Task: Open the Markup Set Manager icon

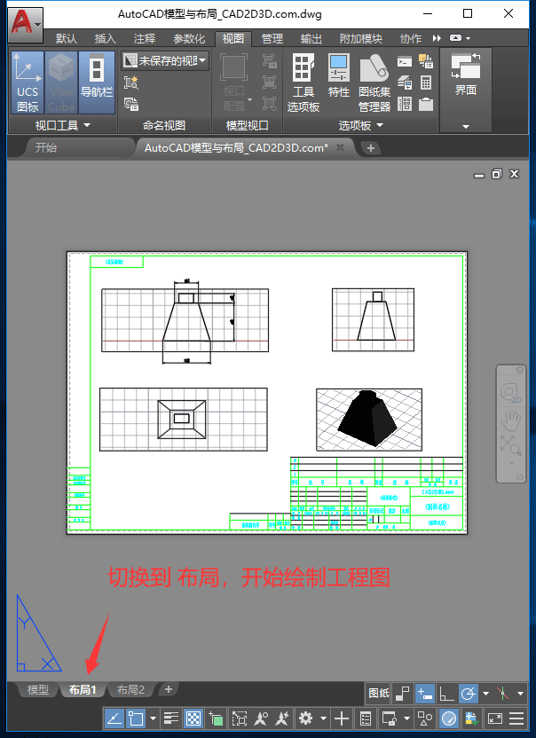Action: click(426, 62)
